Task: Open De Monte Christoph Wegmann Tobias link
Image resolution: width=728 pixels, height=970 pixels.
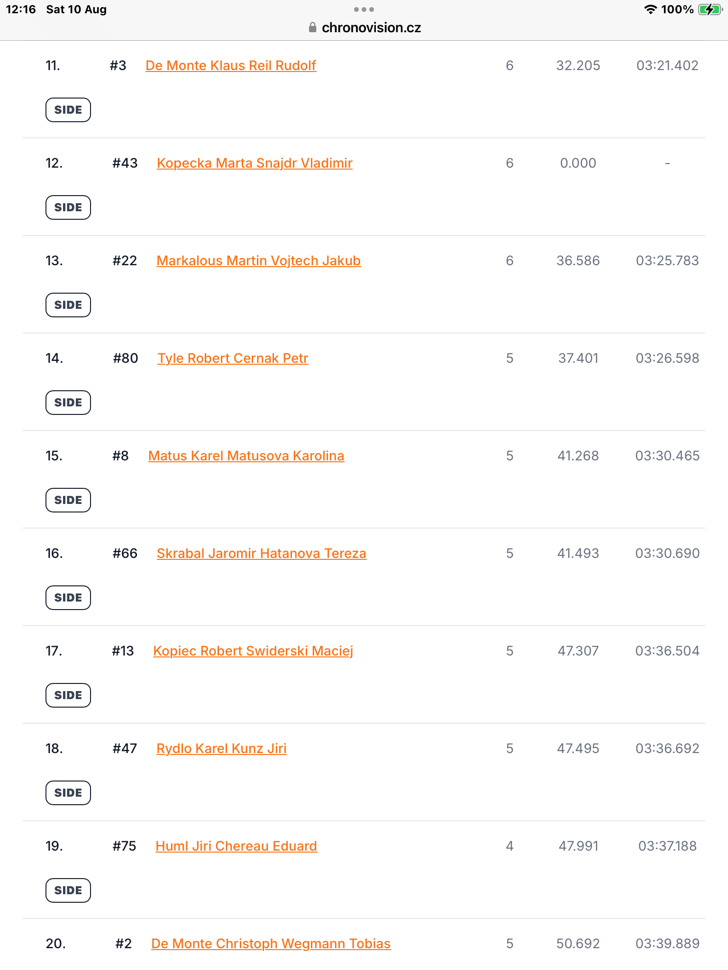Action: 271,943
